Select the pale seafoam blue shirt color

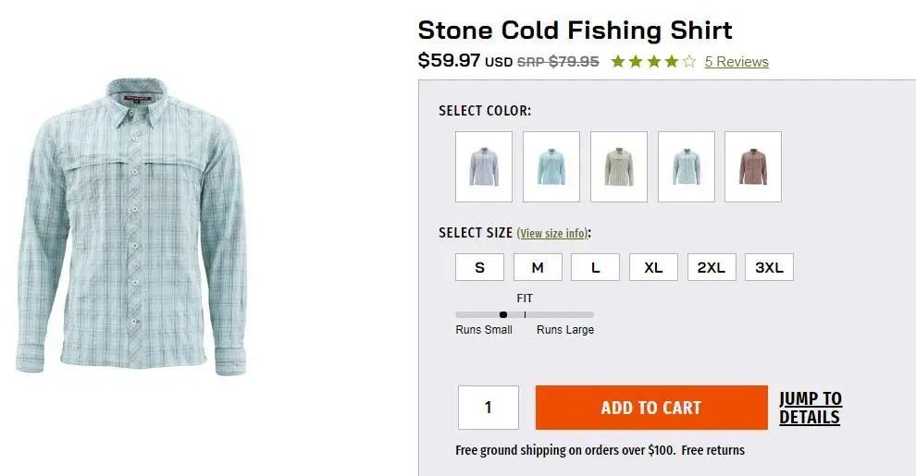click(x=686, y=166)
